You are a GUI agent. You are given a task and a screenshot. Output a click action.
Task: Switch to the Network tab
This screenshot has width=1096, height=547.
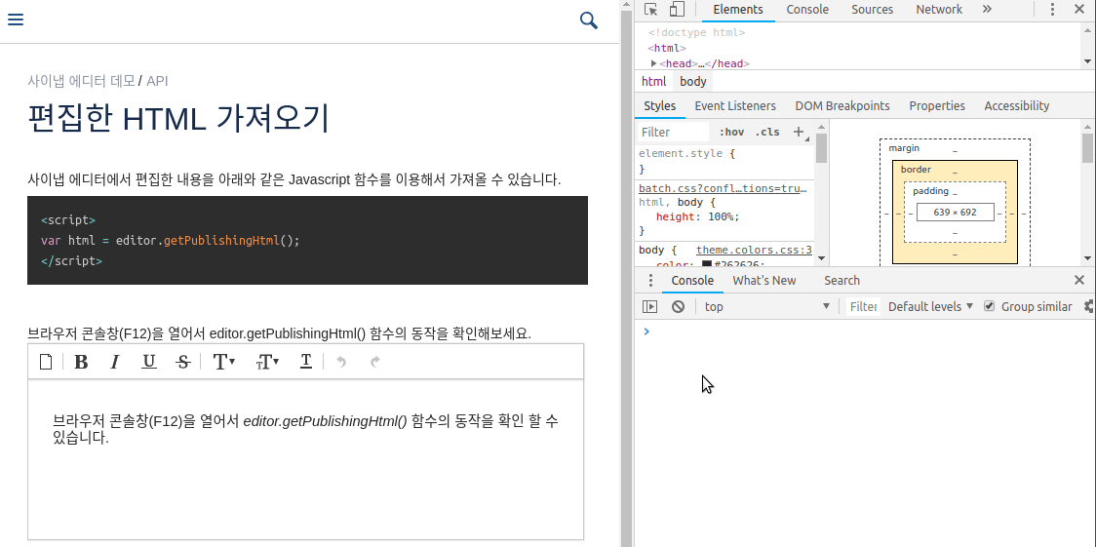click(938, 10)
